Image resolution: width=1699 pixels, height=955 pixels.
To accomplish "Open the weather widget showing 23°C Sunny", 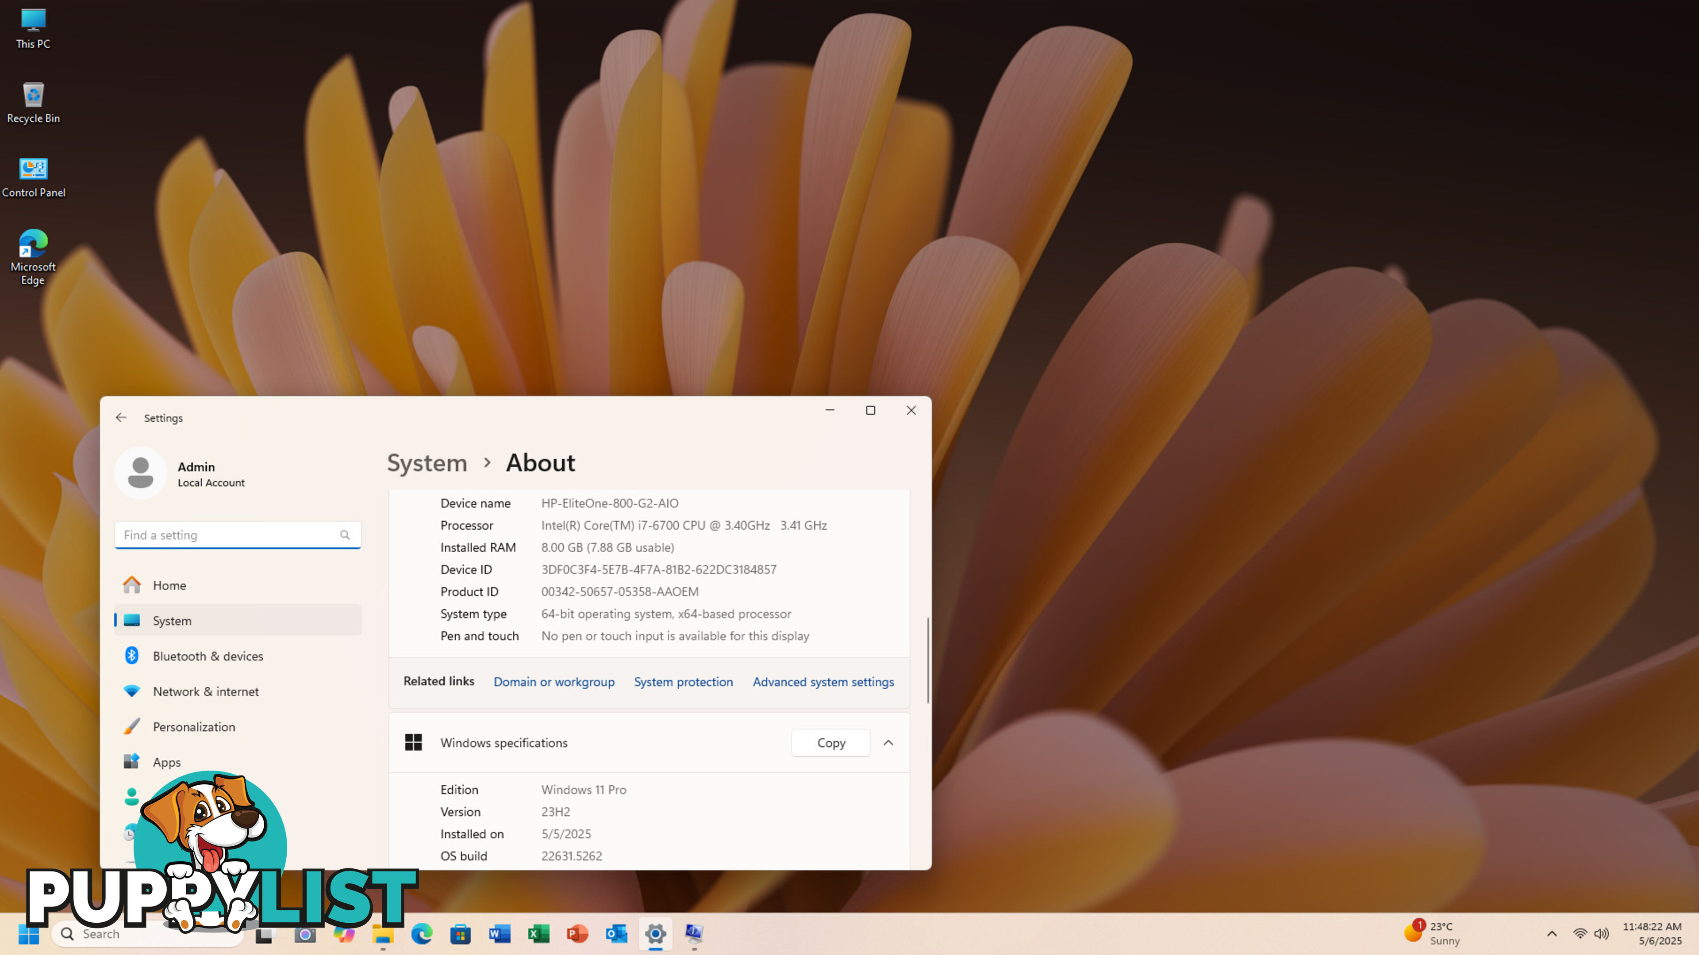I will (1433, 933).
